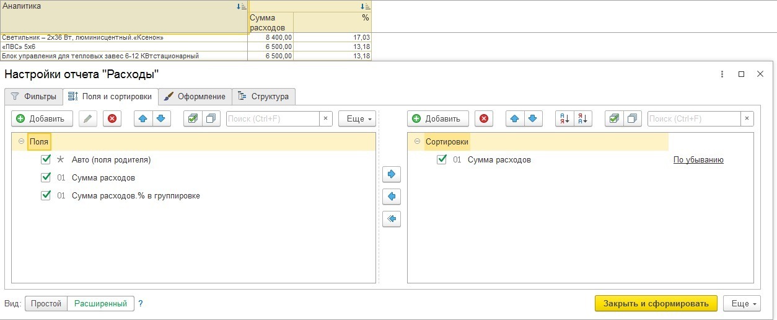Open Еще dropdown in Fields toolbar
This screenshot has width=777, height=320.
357,118
